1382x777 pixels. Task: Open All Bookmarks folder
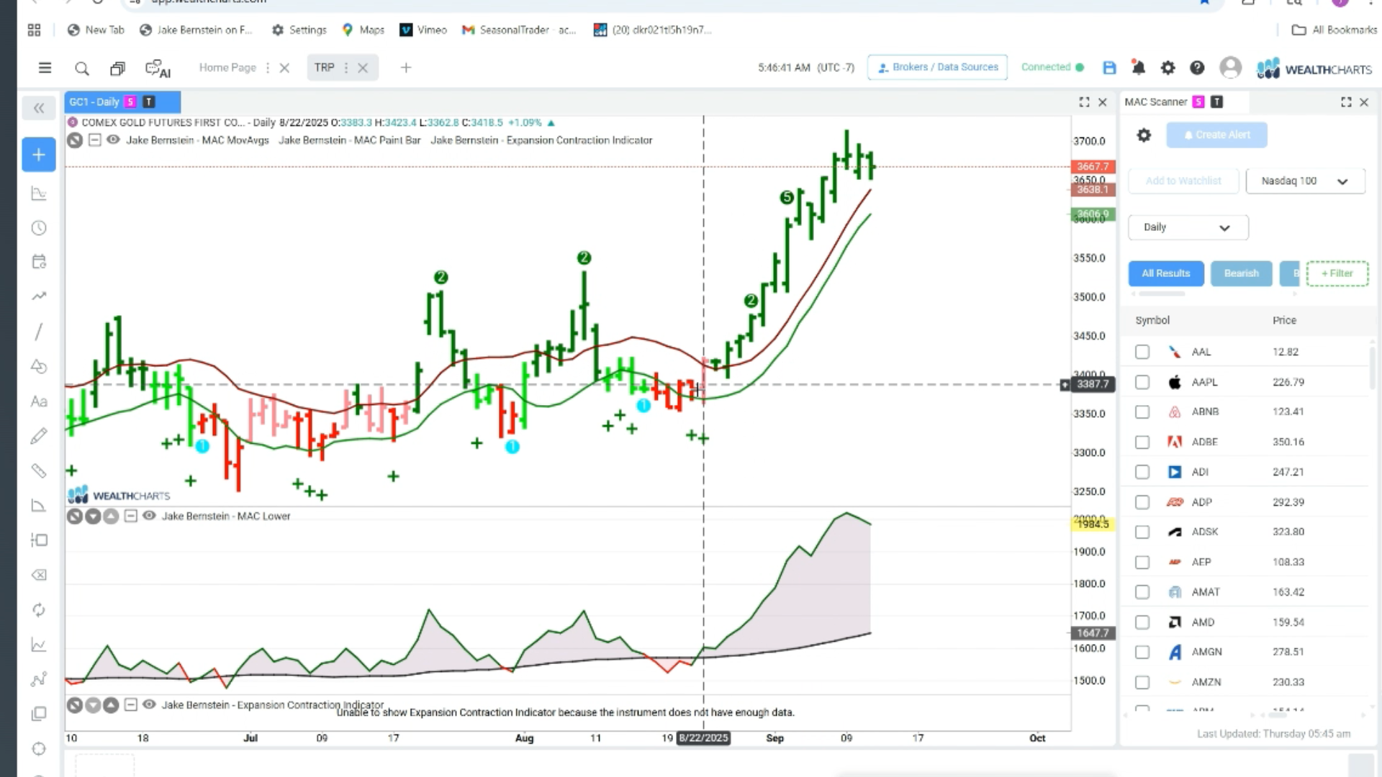click(x=1334, y=29)
